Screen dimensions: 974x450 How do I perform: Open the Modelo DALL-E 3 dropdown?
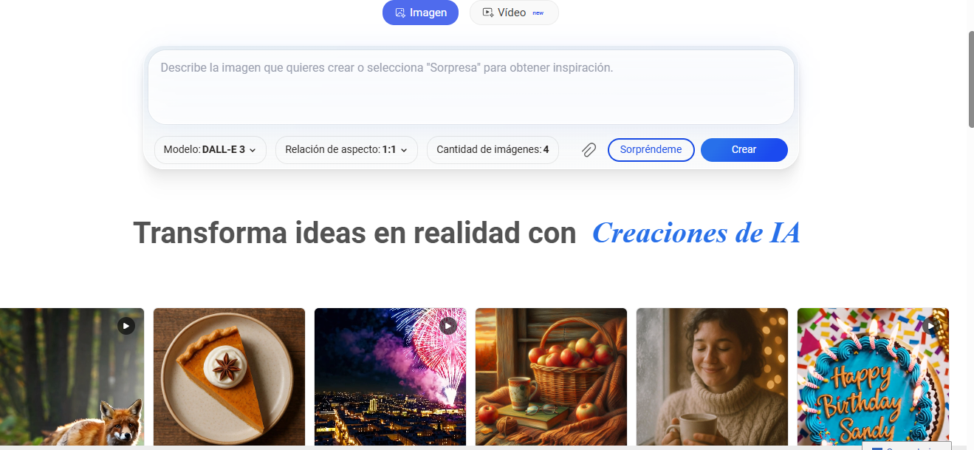(x=210, y=150)
